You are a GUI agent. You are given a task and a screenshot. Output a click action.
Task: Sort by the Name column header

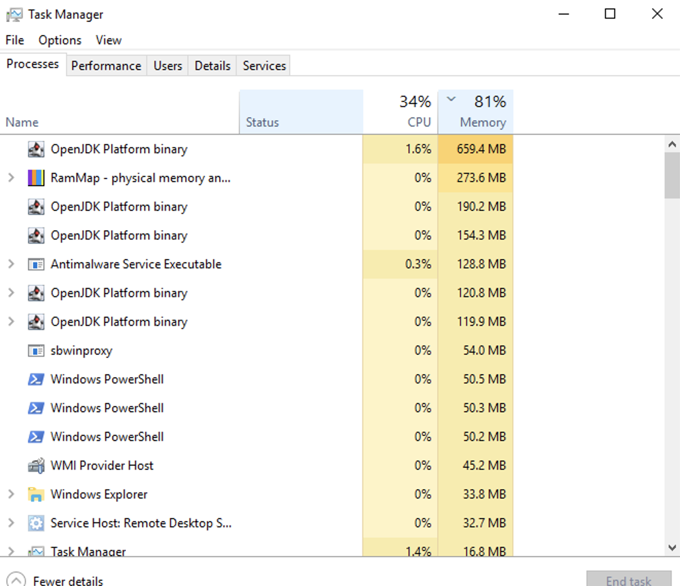click(119, 112)
